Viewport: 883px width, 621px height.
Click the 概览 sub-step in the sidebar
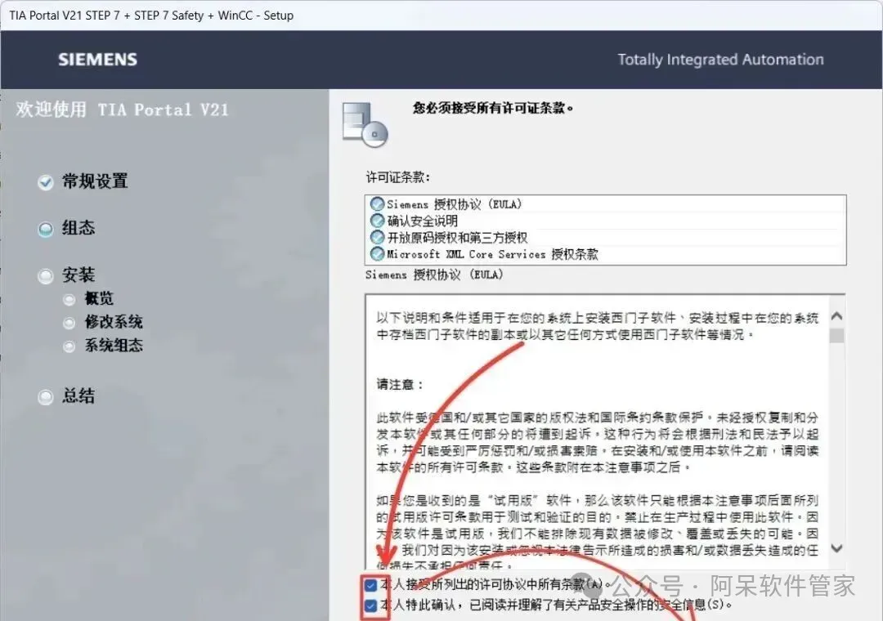tap(99, 298)
